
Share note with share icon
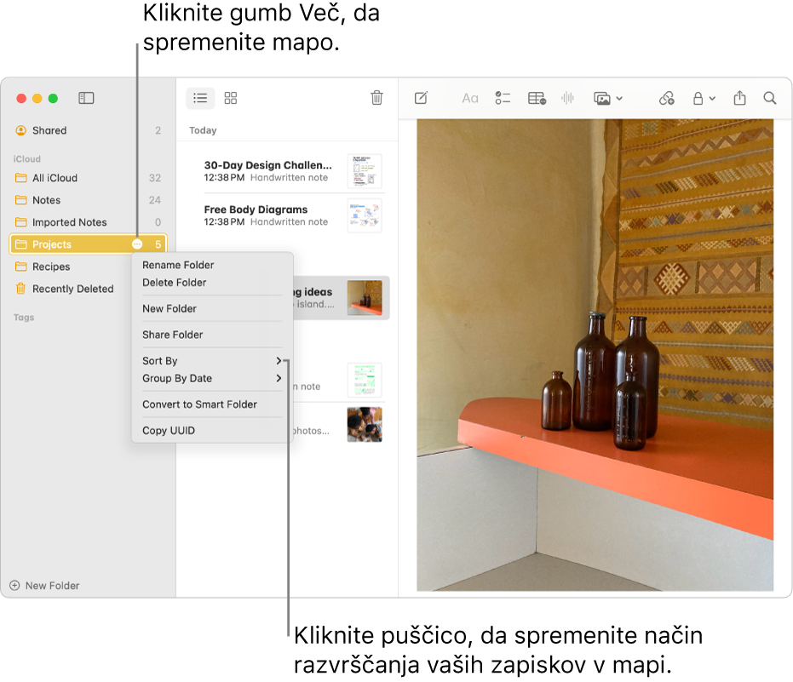click(739, 98)
